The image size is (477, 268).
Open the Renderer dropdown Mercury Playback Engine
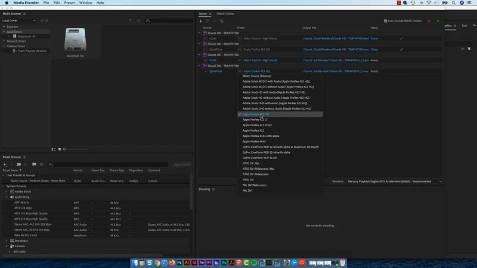(394, 182)
